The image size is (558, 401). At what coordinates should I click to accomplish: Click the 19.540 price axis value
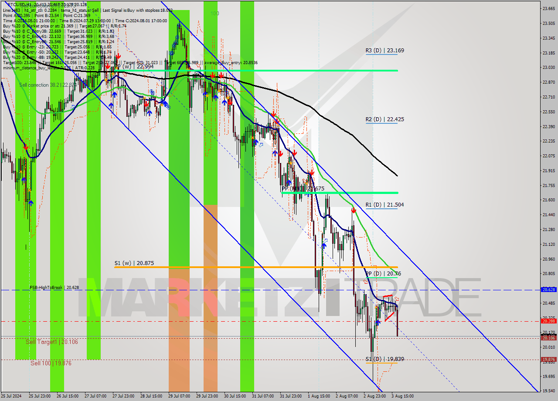click(x=548, y=391)
